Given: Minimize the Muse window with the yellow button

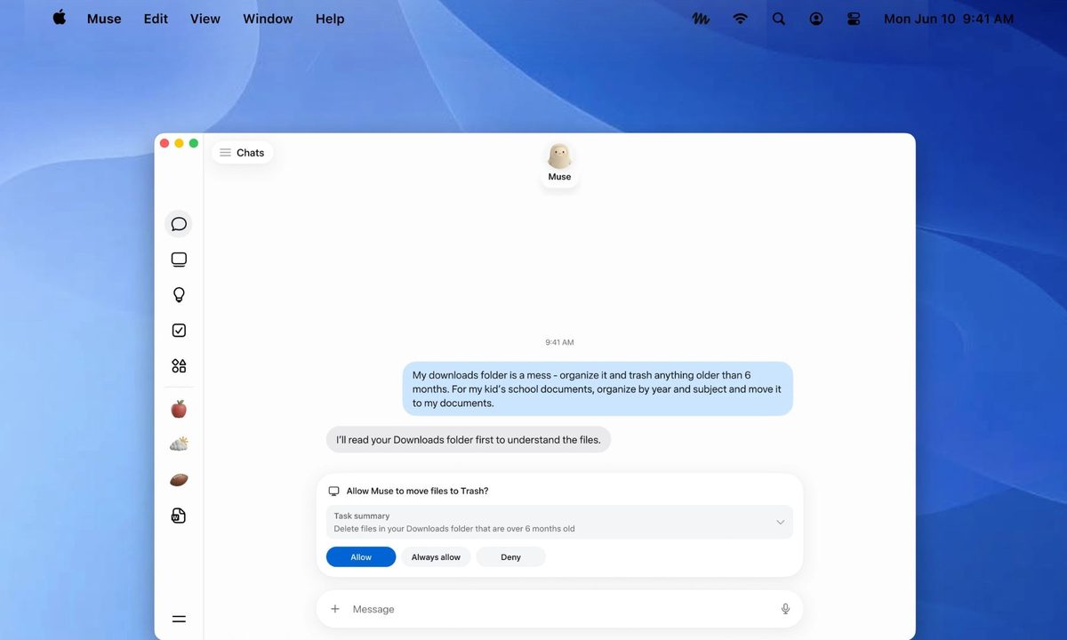Looking at the screenshot, I should (x=179, y=143).
